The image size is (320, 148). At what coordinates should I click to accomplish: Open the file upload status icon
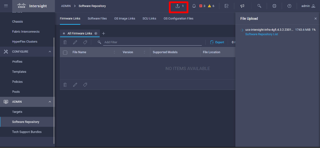pyautogui.click(x=178, y=6)
